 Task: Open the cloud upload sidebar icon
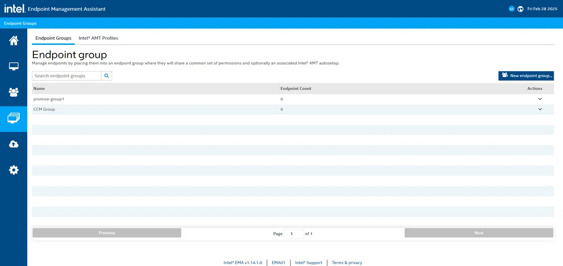[x=14, y=144]
